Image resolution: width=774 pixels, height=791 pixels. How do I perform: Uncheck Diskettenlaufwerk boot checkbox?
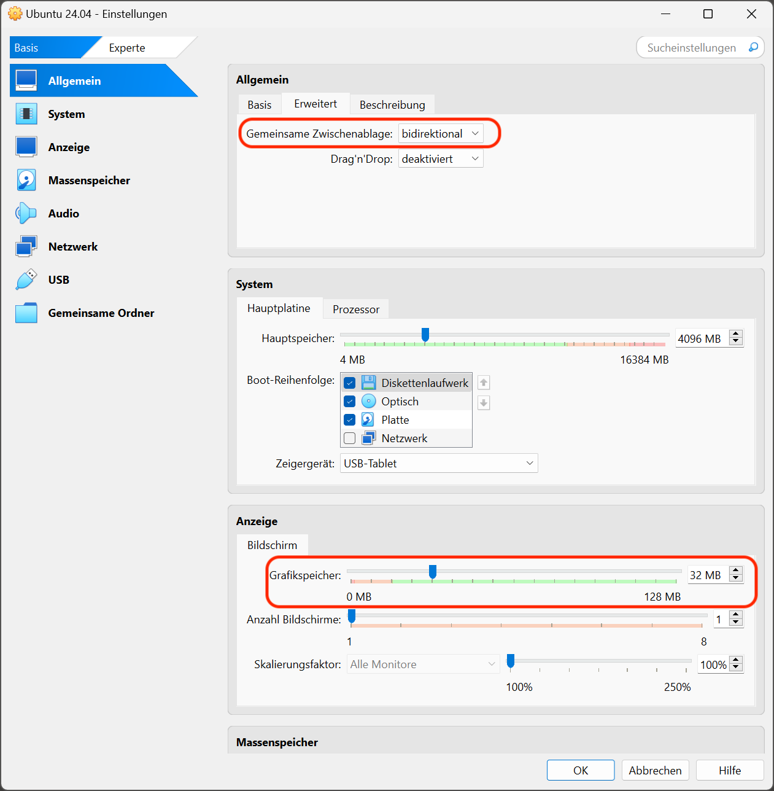(x=350, y=383)
